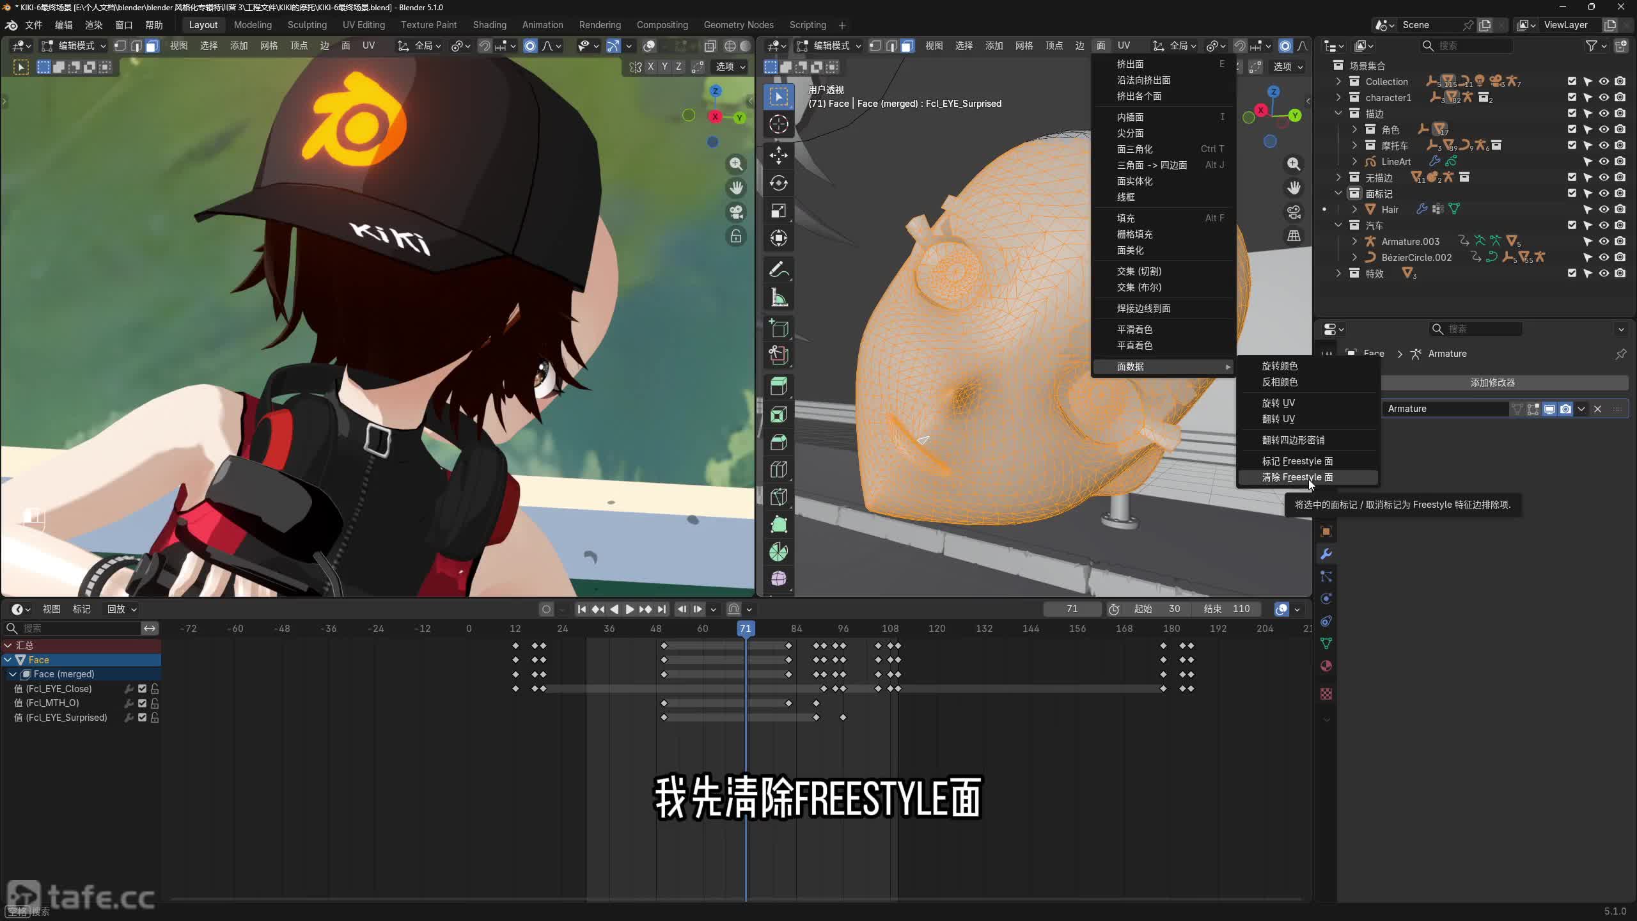
Task: Open the 回放 playback dropdown
Action: (x=121, y=610)
